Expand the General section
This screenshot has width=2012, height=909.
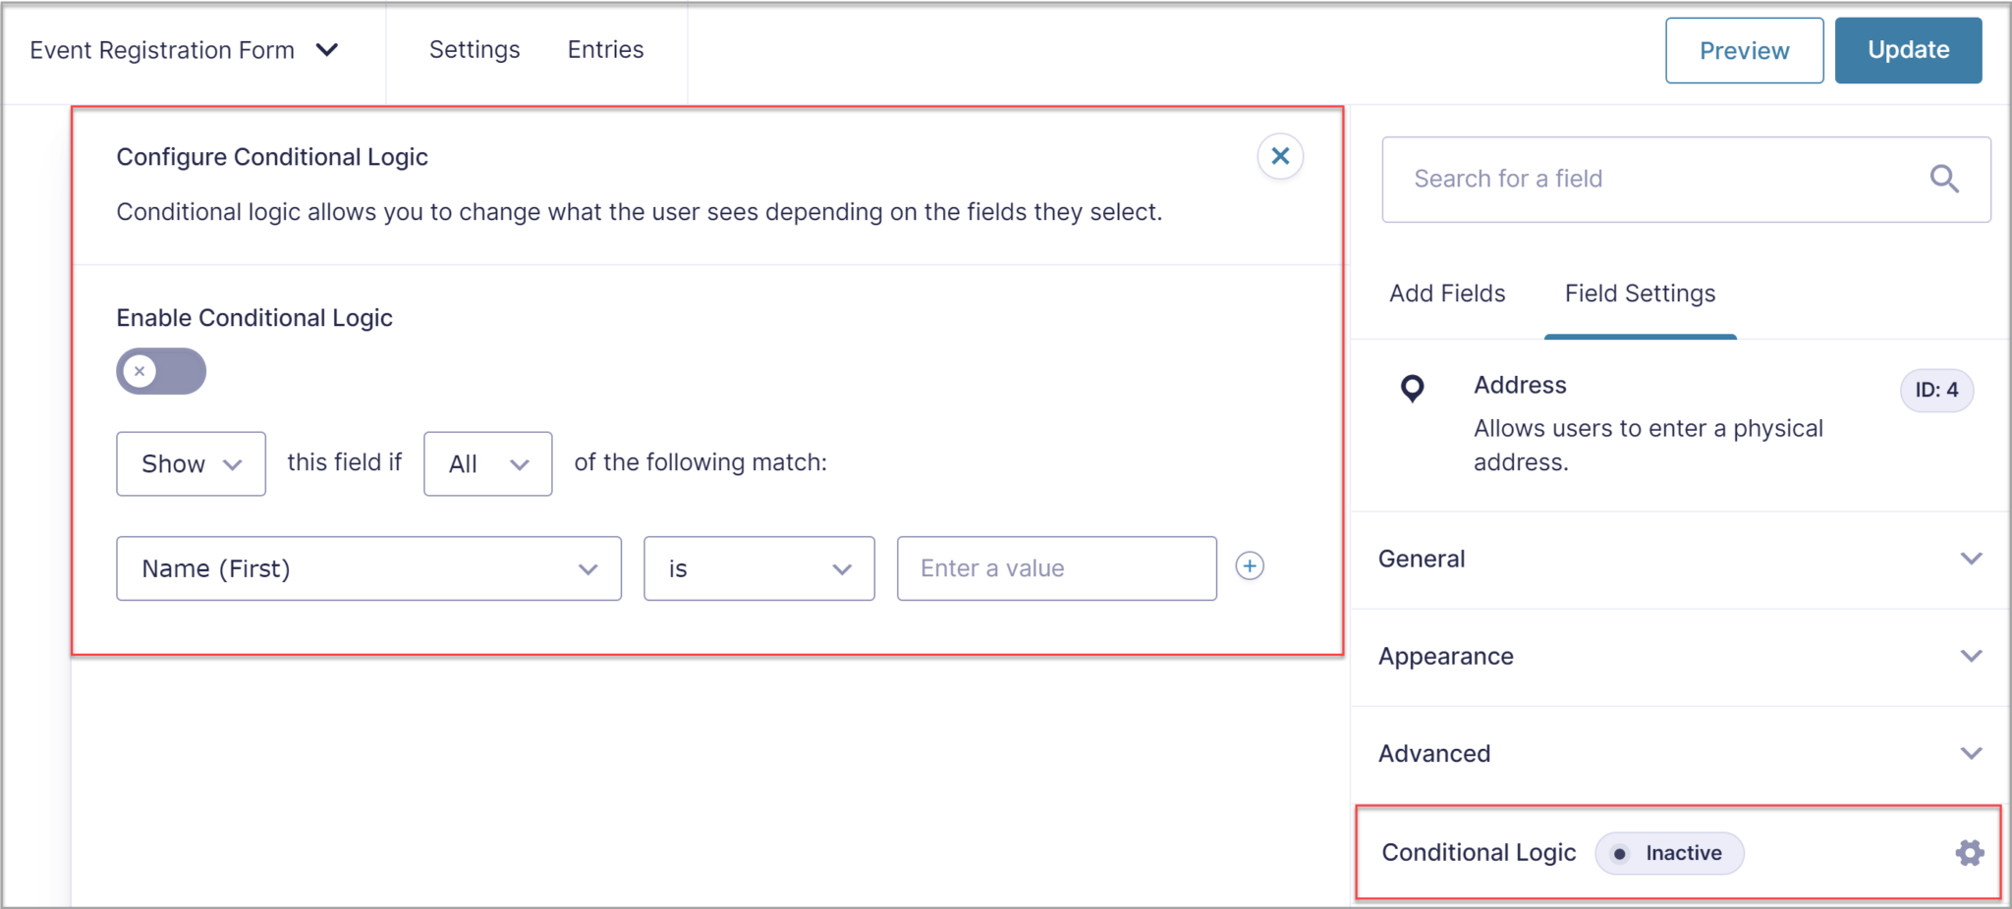[1972, 559]
